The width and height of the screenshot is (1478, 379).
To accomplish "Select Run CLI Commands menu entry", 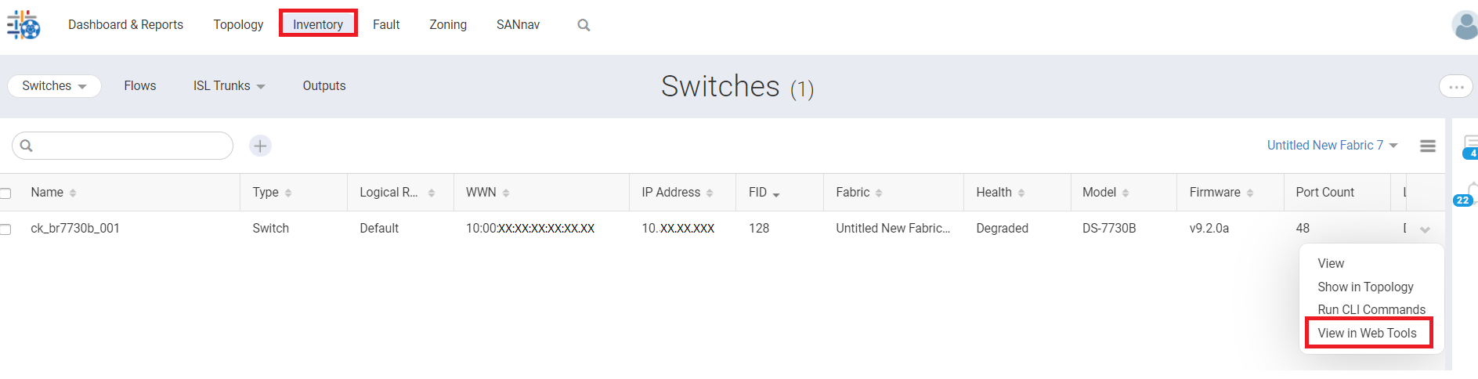I will point(1371,309).
